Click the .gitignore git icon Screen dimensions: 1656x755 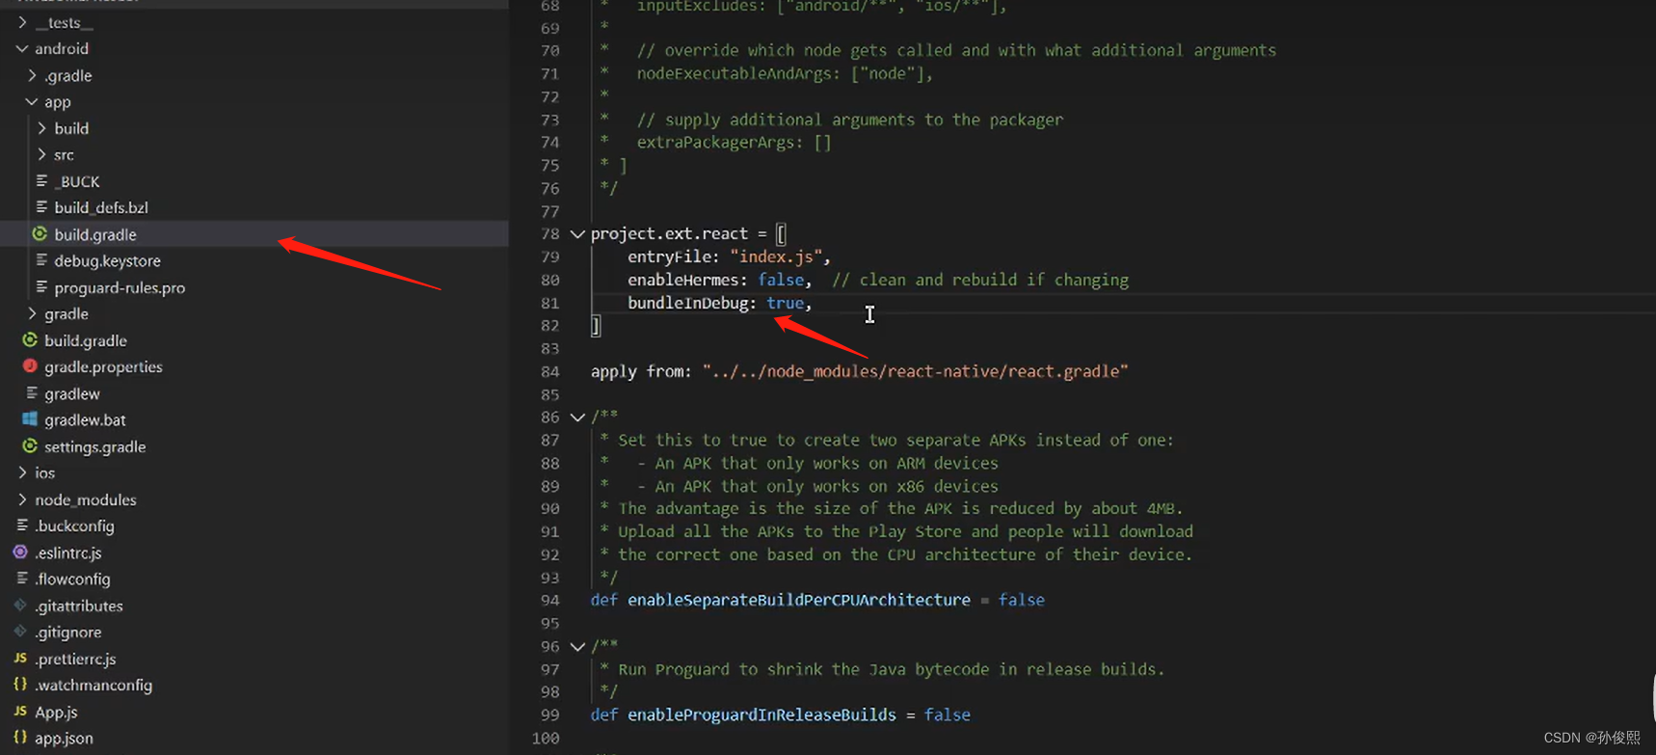20,632
